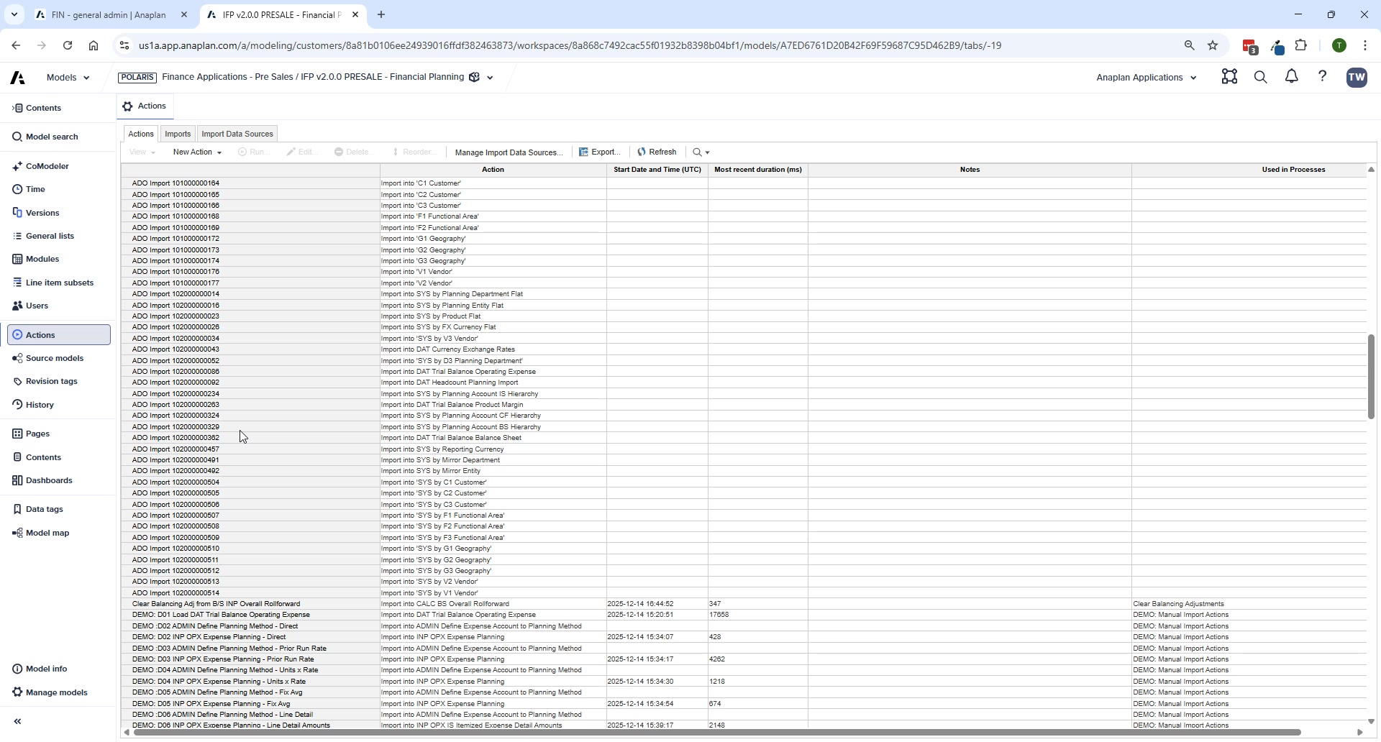Open the History panel
The height and width of the screenshot is (742, 1381).
pyautogui.click(x=39, y=404)
